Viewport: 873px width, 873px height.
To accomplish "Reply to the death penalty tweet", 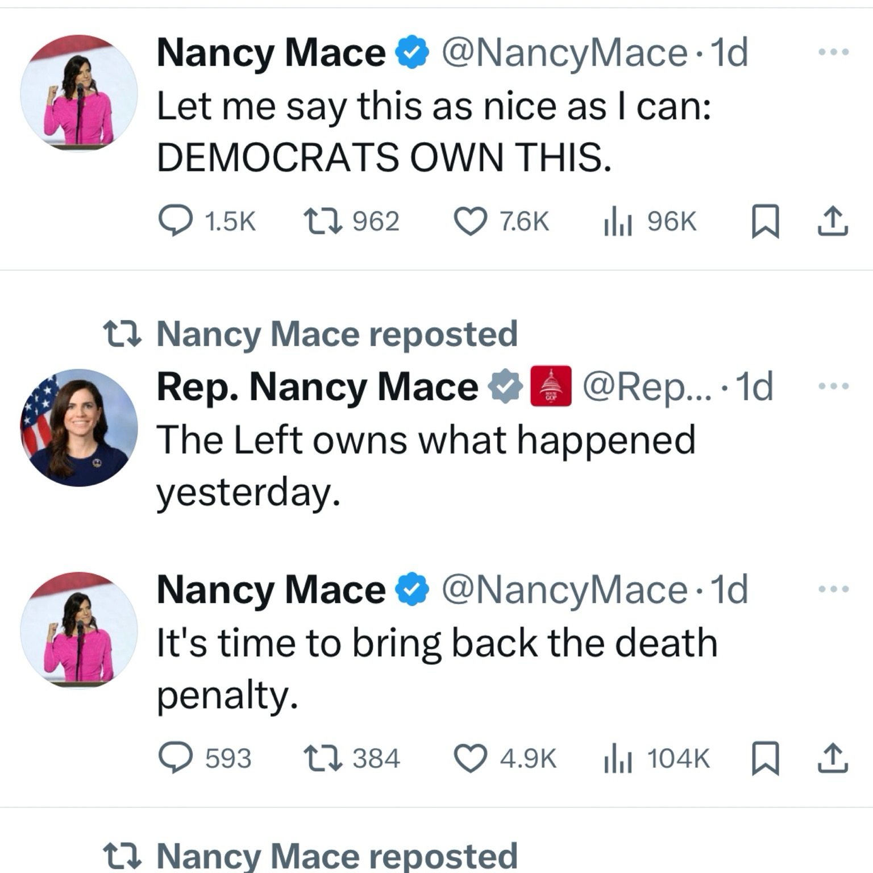I will (x=175, y=758).
